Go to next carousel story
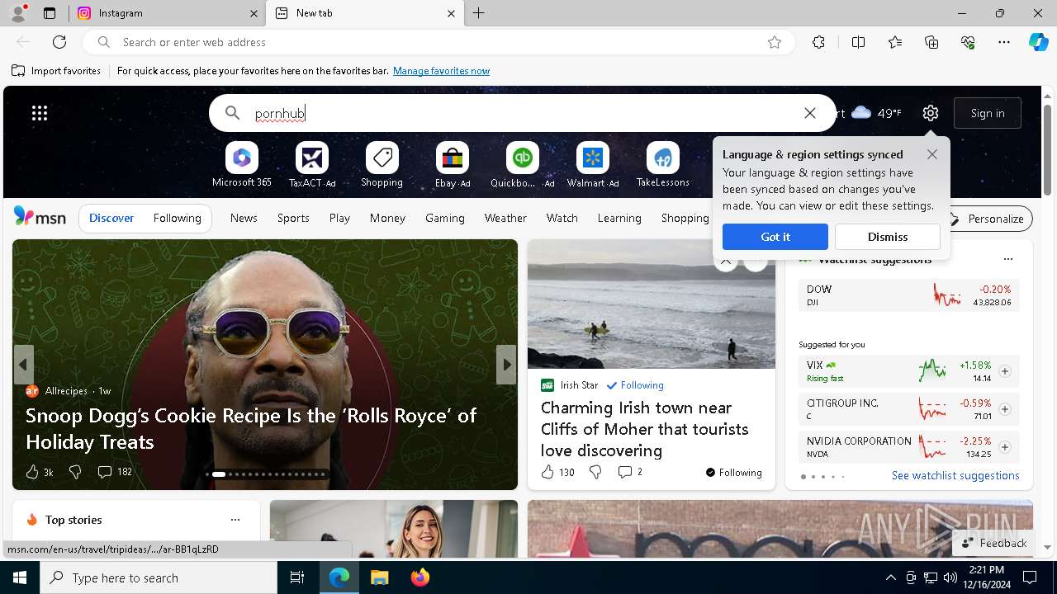1057x594 pixels. [x=506, y=365]
